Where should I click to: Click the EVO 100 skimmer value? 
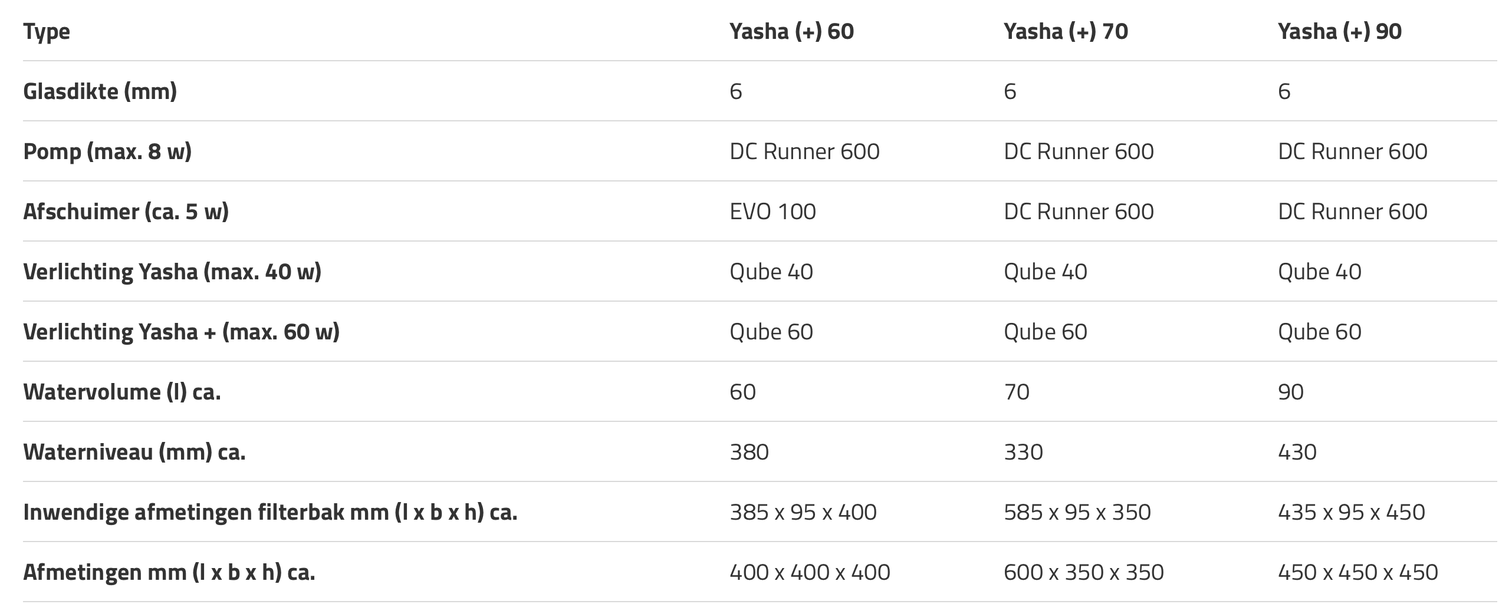pos(773,212)
